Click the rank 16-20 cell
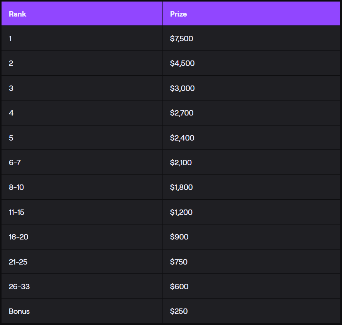The image size is (342, 325). [18, 237]
